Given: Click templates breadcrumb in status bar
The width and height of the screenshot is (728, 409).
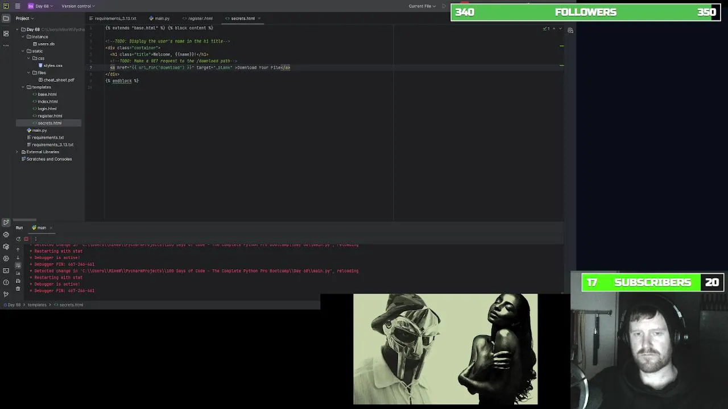Looking at the screenshot, I should pos(37,305).
